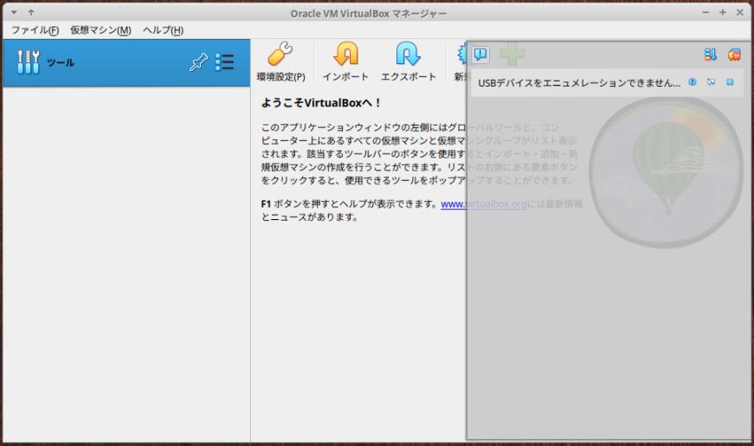Open the ヘルプ(H) menu
Screen dimensions: 754x446
[163, 29]
